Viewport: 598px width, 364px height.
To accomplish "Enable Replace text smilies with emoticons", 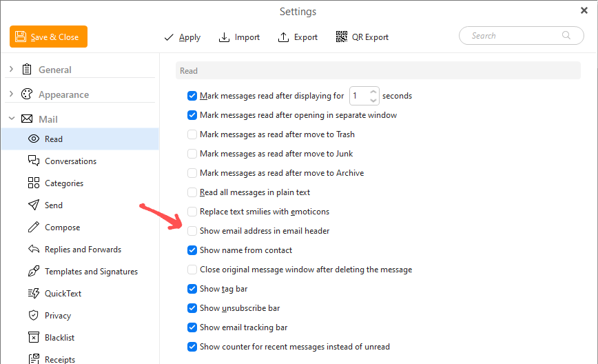I will pos(192,212).
